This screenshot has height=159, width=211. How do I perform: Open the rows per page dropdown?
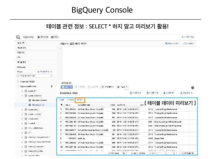pos(124,154)
